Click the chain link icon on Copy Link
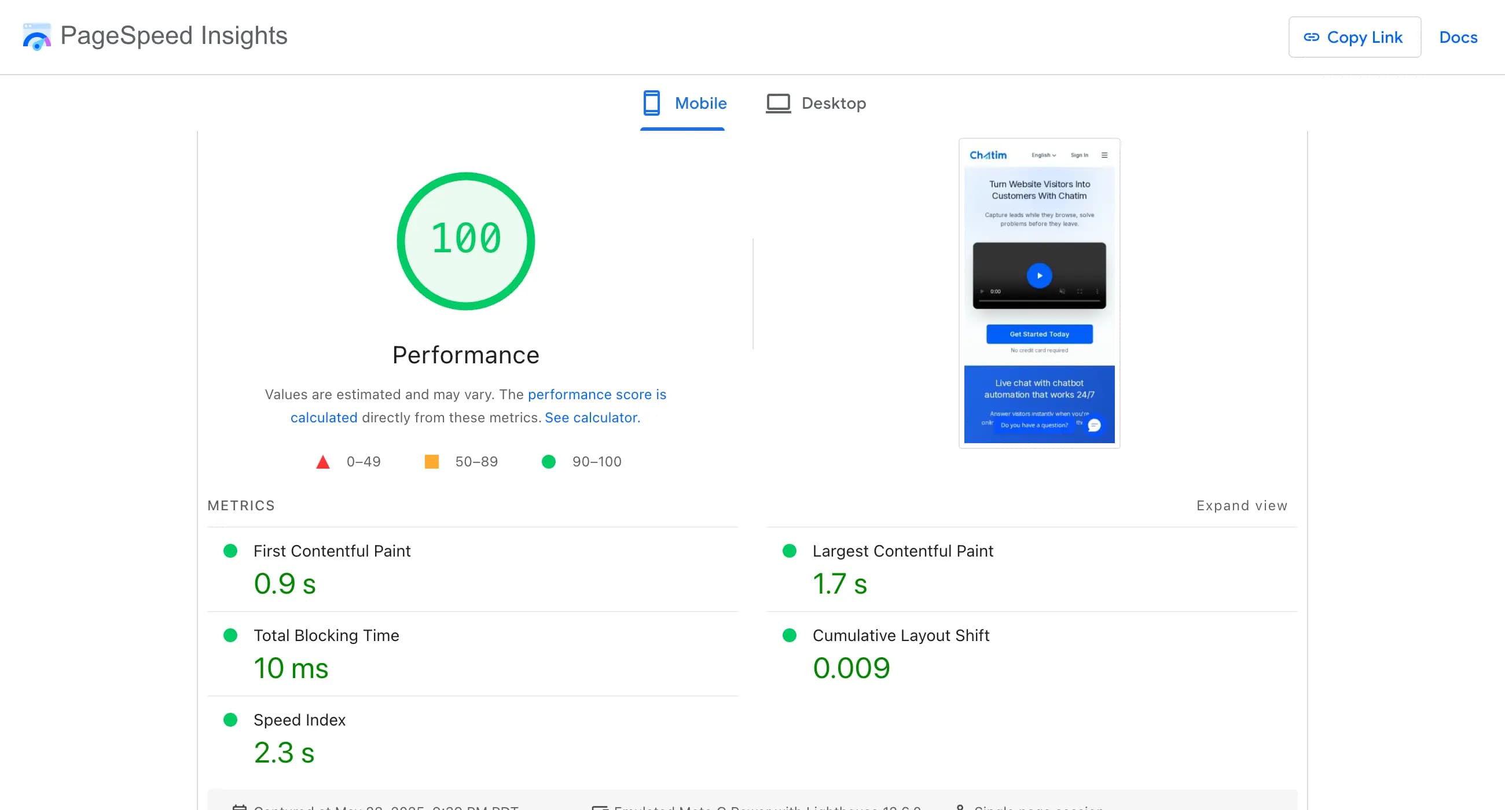 point(1312,37)
